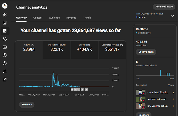Switch to the Revenue tab
Screen dimensions: 178x116
[x=71, y=18]
